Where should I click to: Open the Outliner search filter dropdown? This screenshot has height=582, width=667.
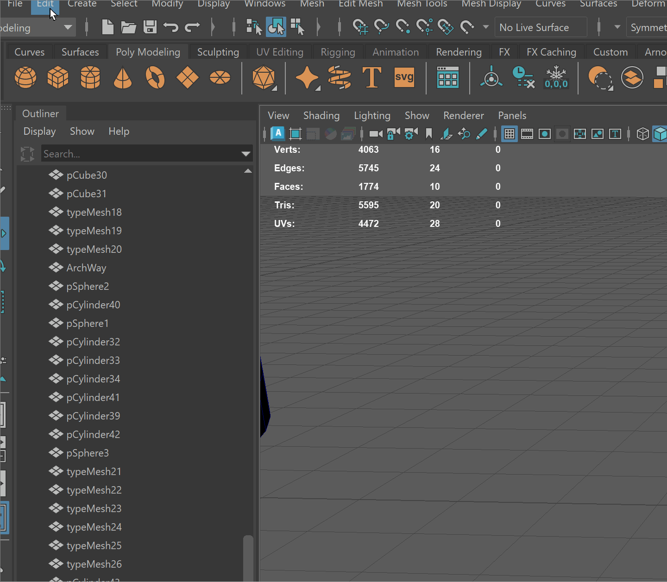[x=245, y=154]
